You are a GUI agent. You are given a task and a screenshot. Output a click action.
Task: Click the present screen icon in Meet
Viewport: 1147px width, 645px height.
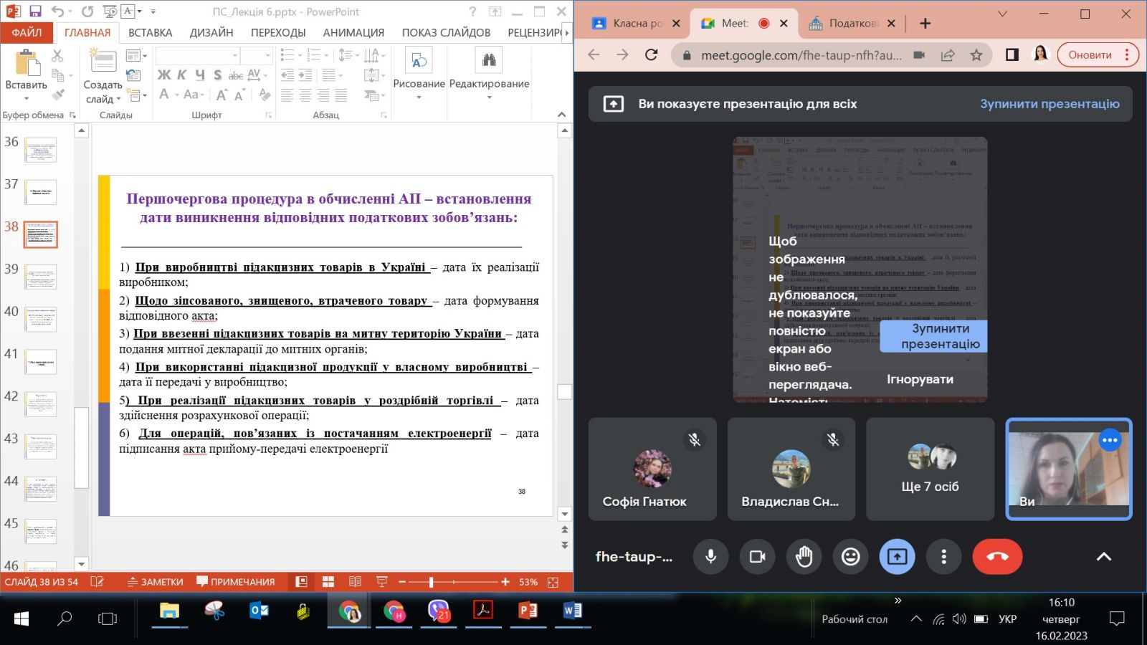[897, 557]
